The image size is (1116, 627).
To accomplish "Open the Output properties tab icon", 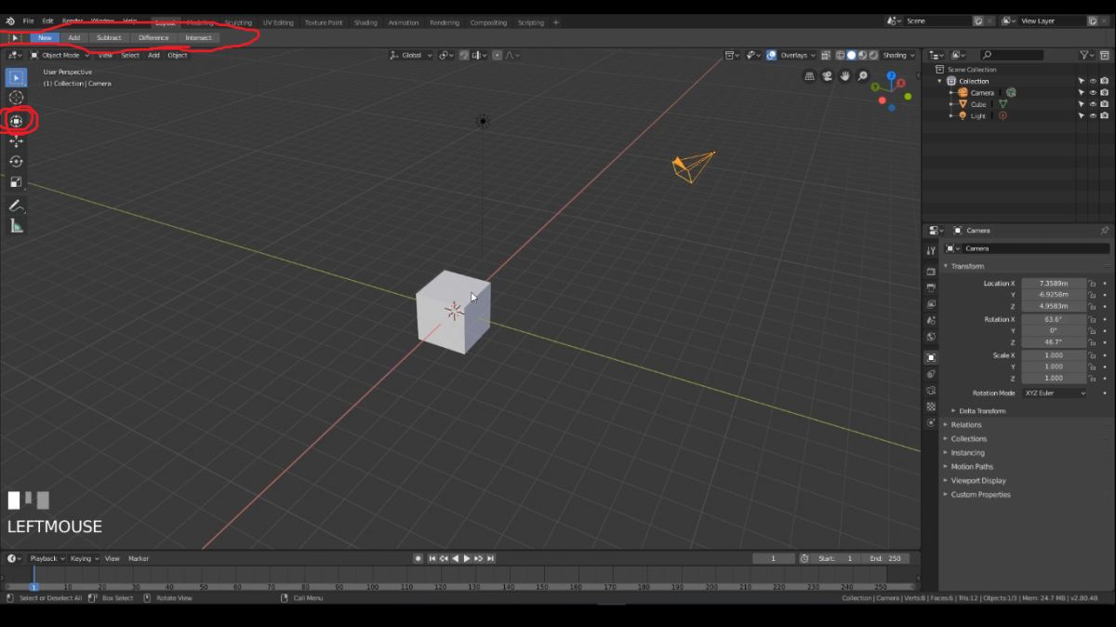I will tap(931, 287).
